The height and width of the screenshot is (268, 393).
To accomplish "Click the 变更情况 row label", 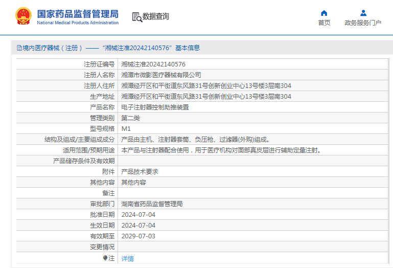I will pyautogui.click(x=102, y=247).
